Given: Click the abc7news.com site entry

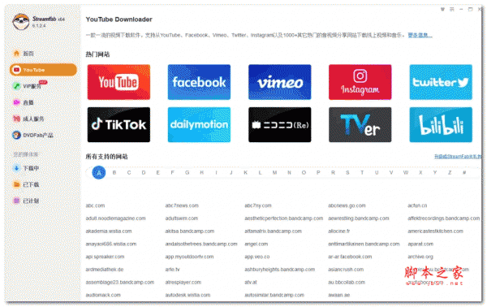Looking at the screenshot, I should 182,205.
